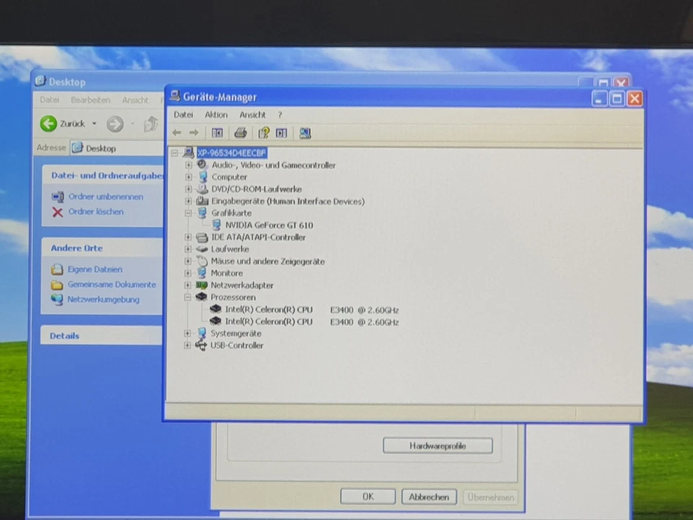693x520 pixels.
Task: Click the Prozessoren chip icon
Action: (201, 297)
